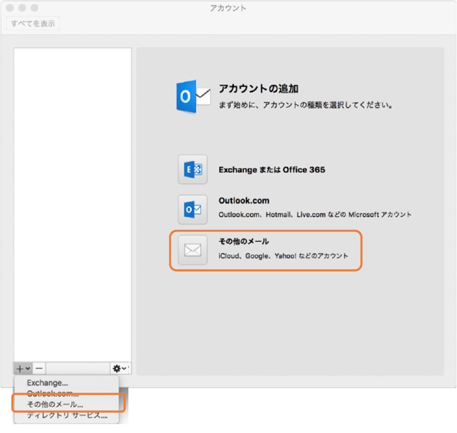Click the すべてを表示 button
The height and width of the screenshot is (433, 457).
click(33, 23)
